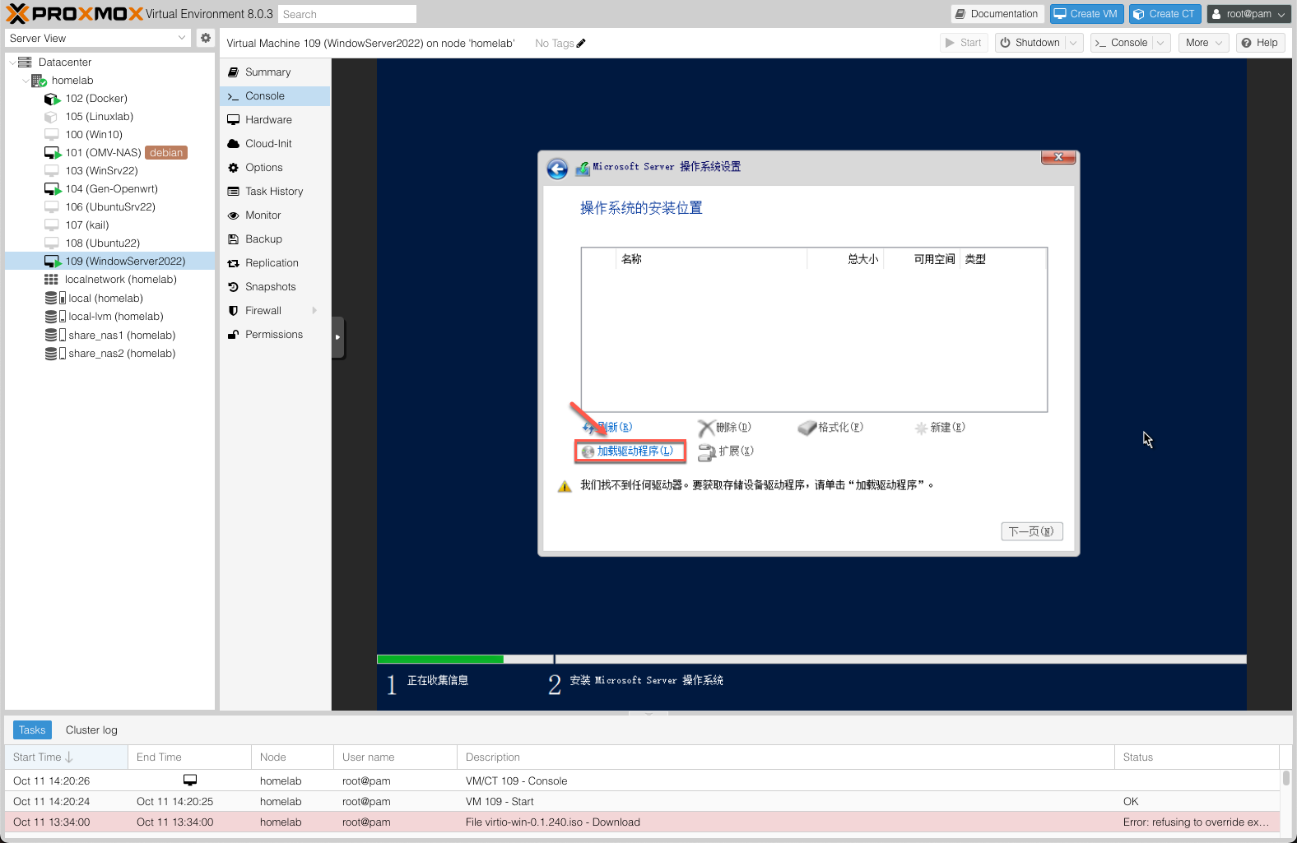Click the Next (下一页) button
Screen dimensions: 1297x843
pos(1032,531)
